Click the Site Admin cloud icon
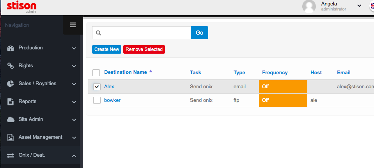The image size is (374, 168). pyautogui.click(x=11, y=119)
